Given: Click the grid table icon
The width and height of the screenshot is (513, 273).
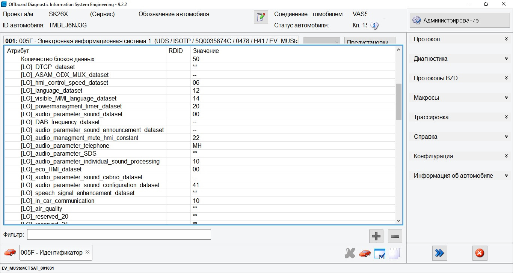Looking at the screenshot, I should (394, 254).
